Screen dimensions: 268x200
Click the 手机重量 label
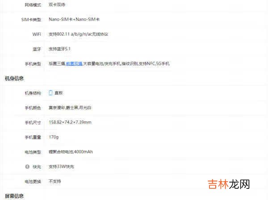pos(33,137)
